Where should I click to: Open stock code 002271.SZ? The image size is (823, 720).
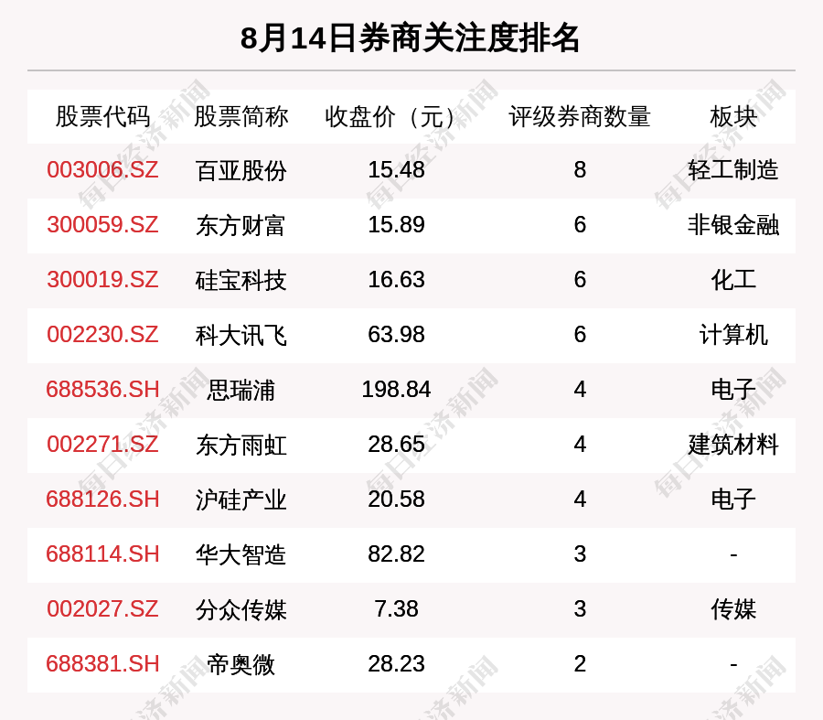coord(102,445)
